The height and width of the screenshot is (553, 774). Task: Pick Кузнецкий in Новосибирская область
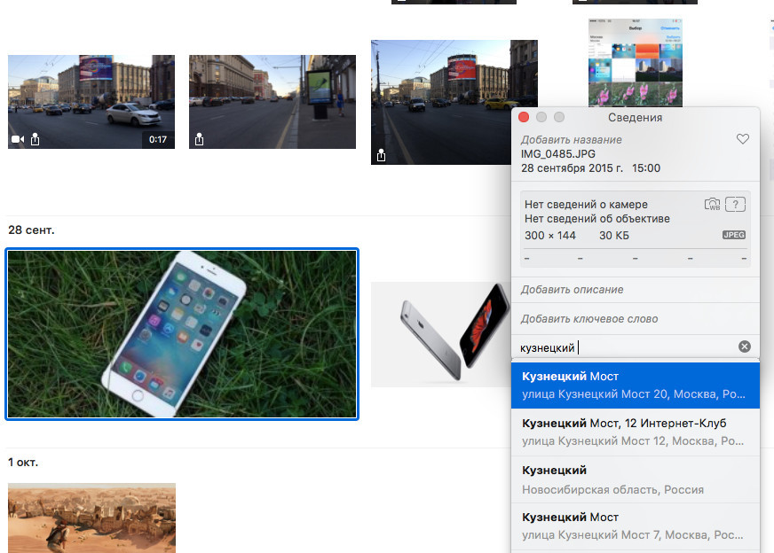click(636, 479)
